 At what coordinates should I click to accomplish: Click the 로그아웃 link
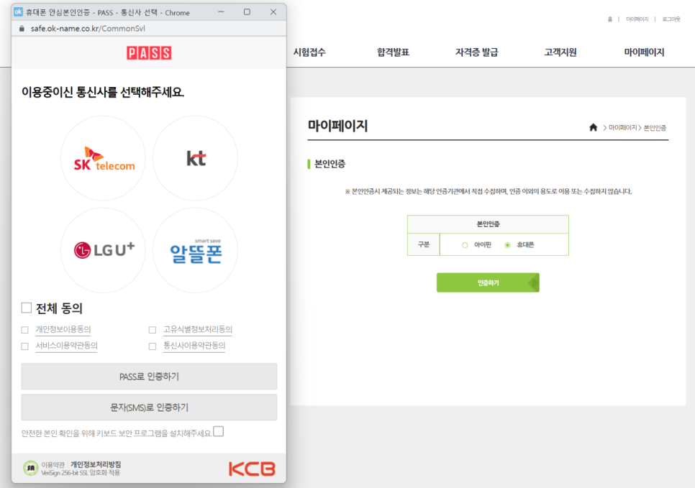pos(671,19)
